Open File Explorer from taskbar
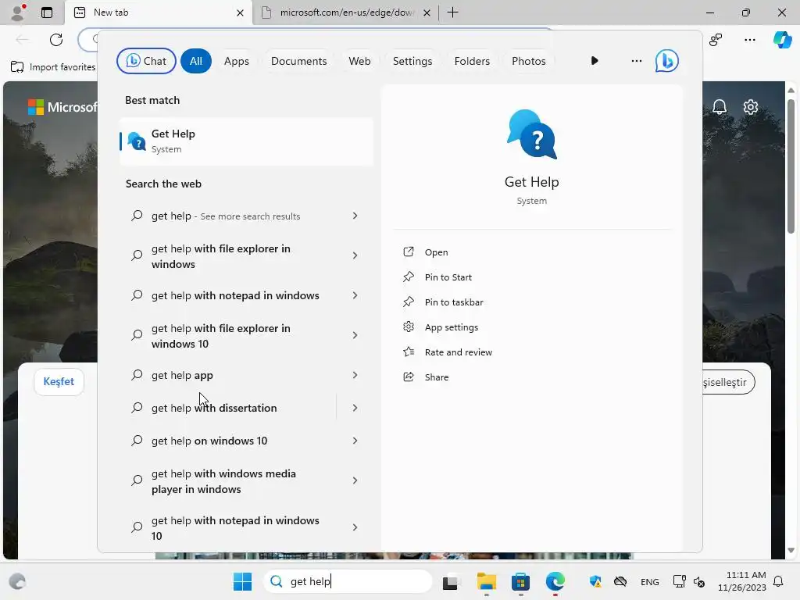 click(x=486, y=581)
